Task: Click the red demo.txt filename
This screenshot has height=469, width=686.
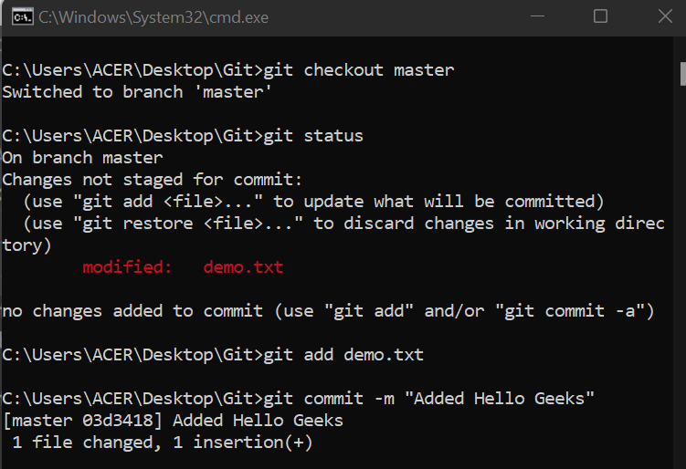Action: (x=243, y=267)
